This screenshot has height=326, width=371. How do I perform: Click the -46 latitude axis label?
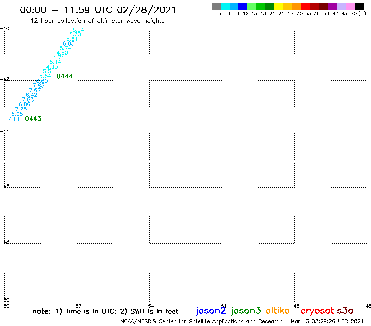pyautogui.click(x=5, y=186)
